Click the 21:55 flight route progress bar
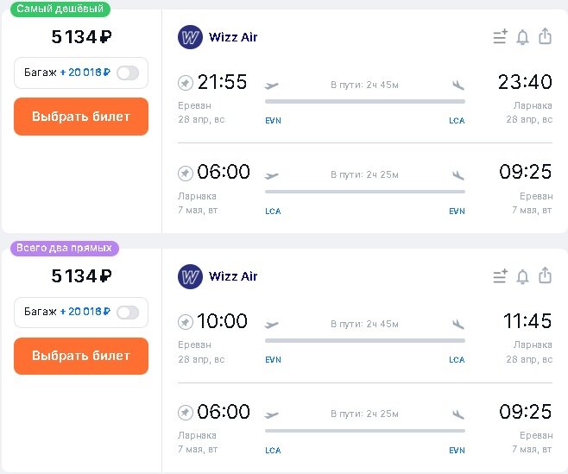568x474 pixels. point(365,102)
